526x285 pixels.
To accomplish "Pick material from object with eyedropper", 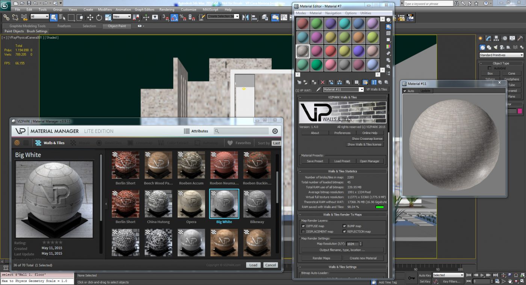I will pos(318,90).
